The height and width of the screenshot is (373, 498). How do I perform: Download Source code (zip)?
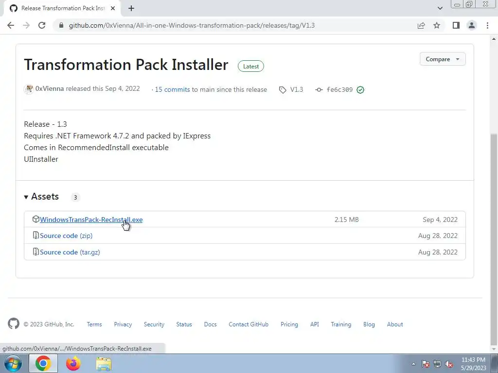pos(66,236)
